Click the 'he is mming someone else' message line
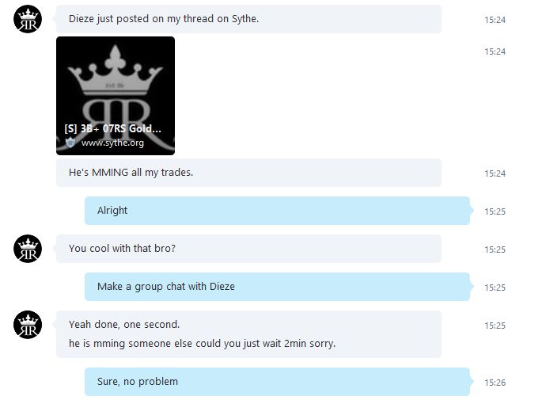The image size is (546, 419). point(202,344)
